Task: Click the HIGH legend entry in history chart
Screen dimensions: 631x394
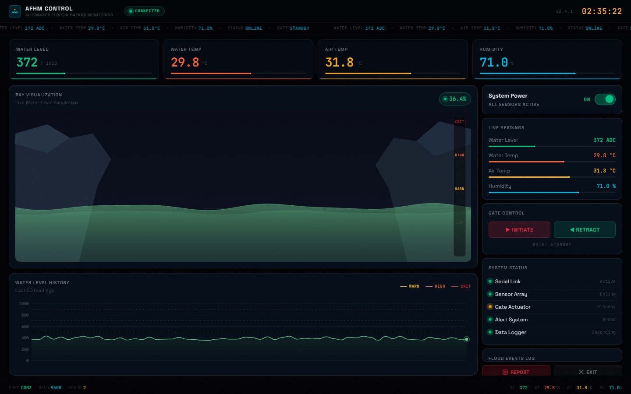Action: click(435, 286)
